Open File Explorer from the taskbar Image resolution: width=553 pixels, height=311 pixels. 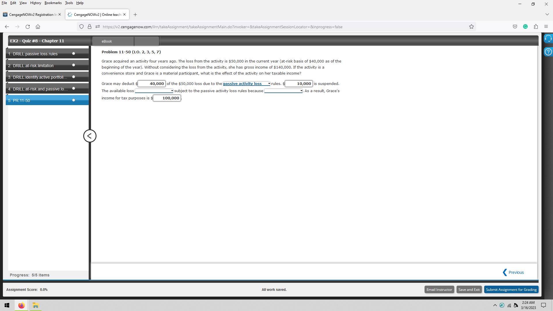coord(35,305)
